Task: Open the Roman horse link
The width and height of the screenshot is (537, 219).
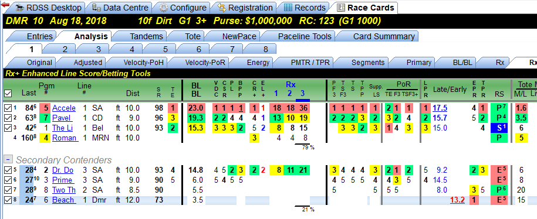Action: click(x=65, y=138)
